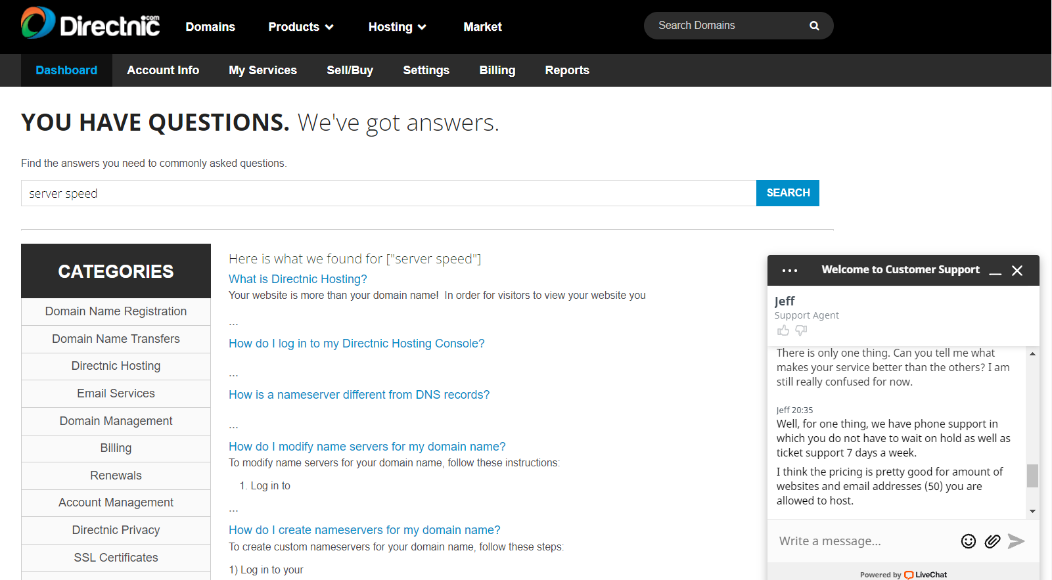
Task: Open nameserver vs DNS records article
Action: [359, 395]
